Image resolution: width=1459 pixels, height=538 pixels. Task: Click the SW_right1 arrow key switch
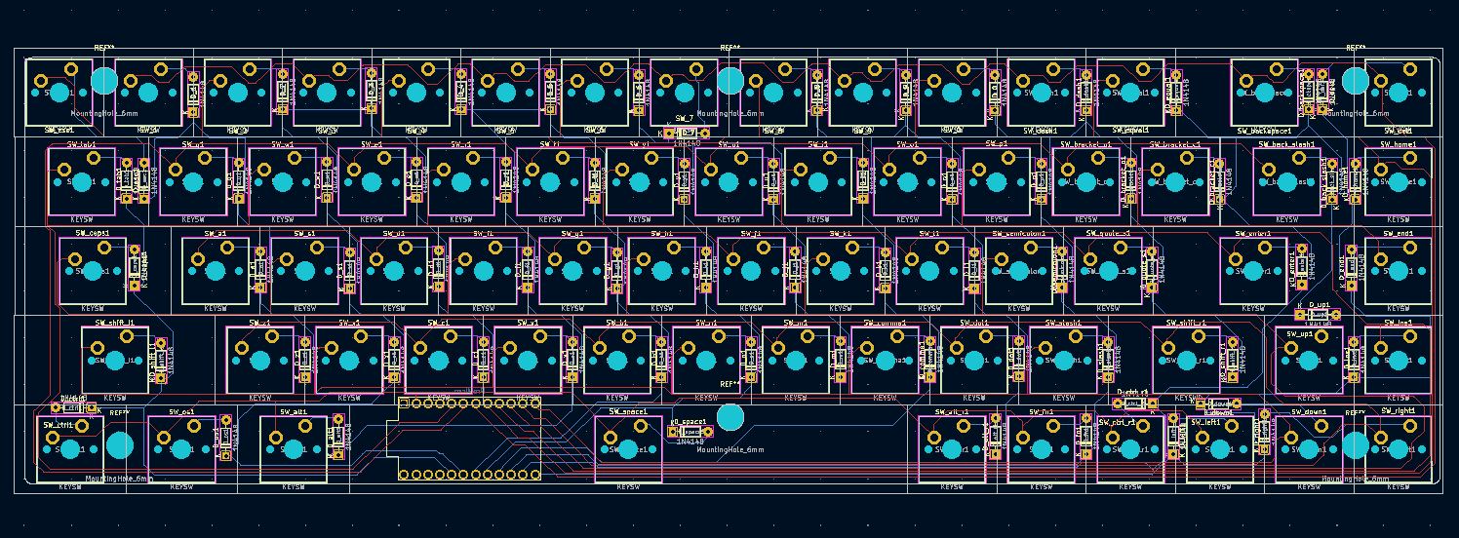pyautogui.click(x=1398, y=448)
